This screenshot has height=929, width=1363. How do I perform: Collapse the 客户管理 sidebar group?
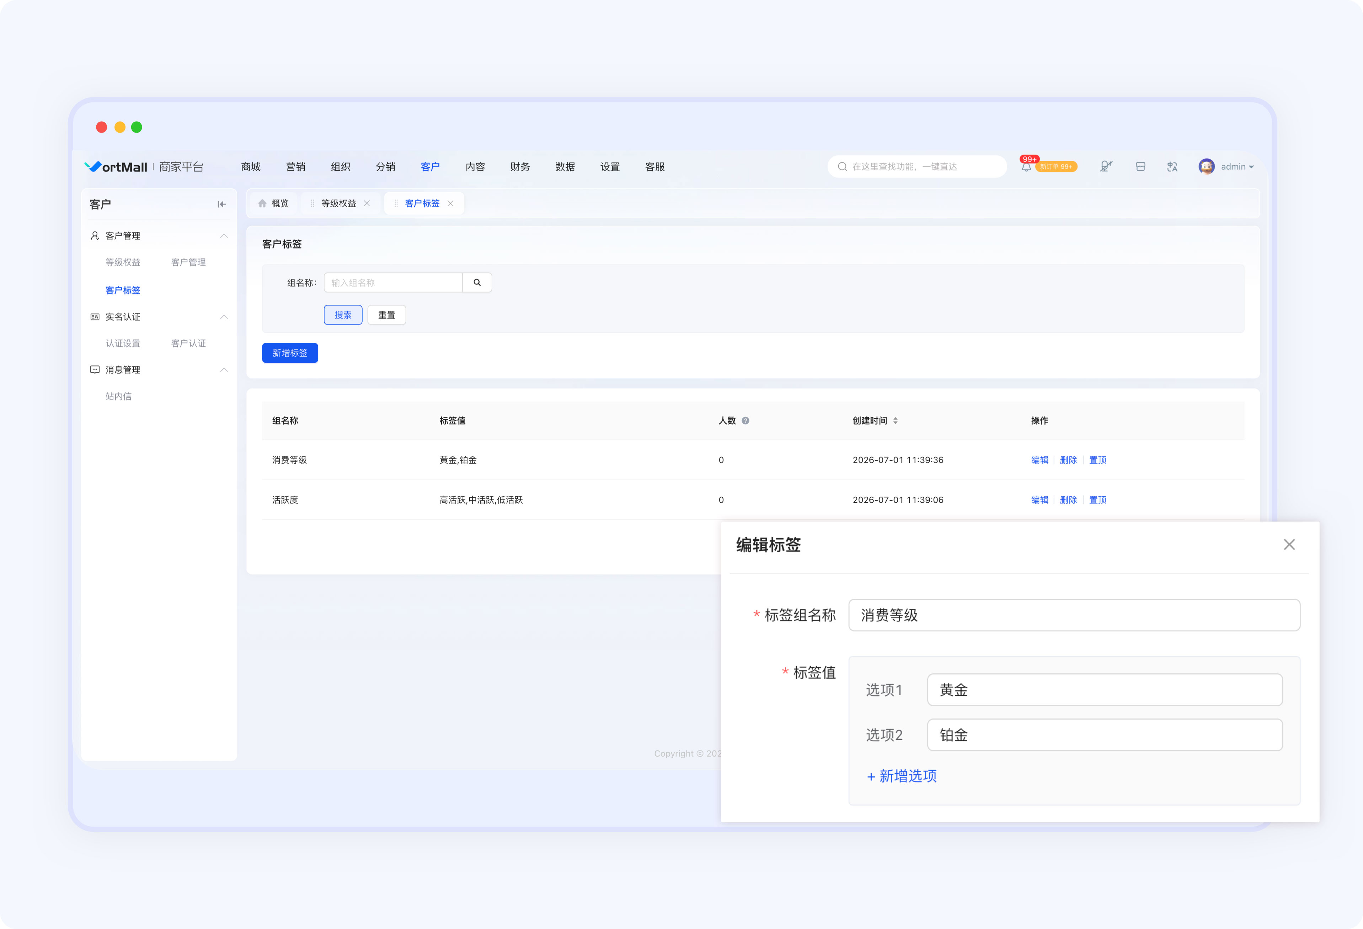[x=224, y=236]
